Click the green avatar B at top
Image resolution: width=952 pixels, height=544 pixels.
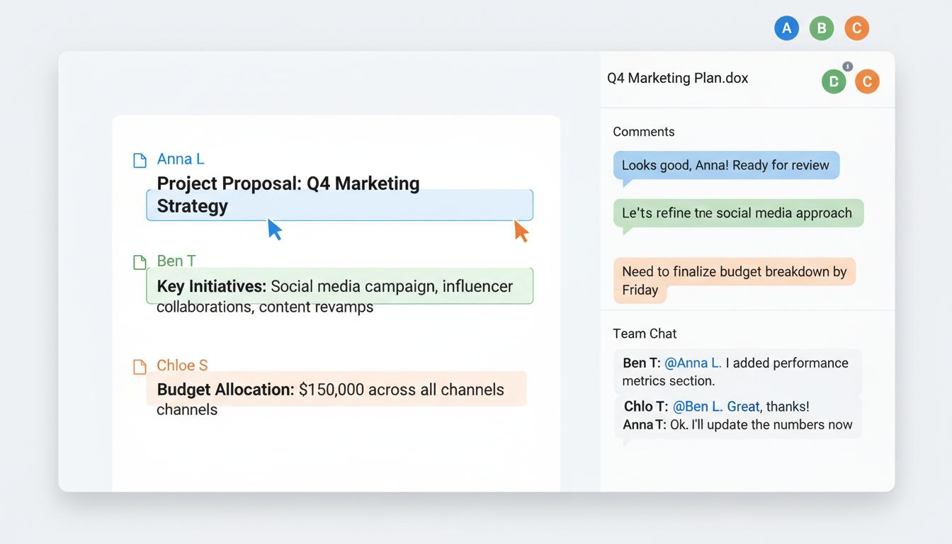(822, 28)
